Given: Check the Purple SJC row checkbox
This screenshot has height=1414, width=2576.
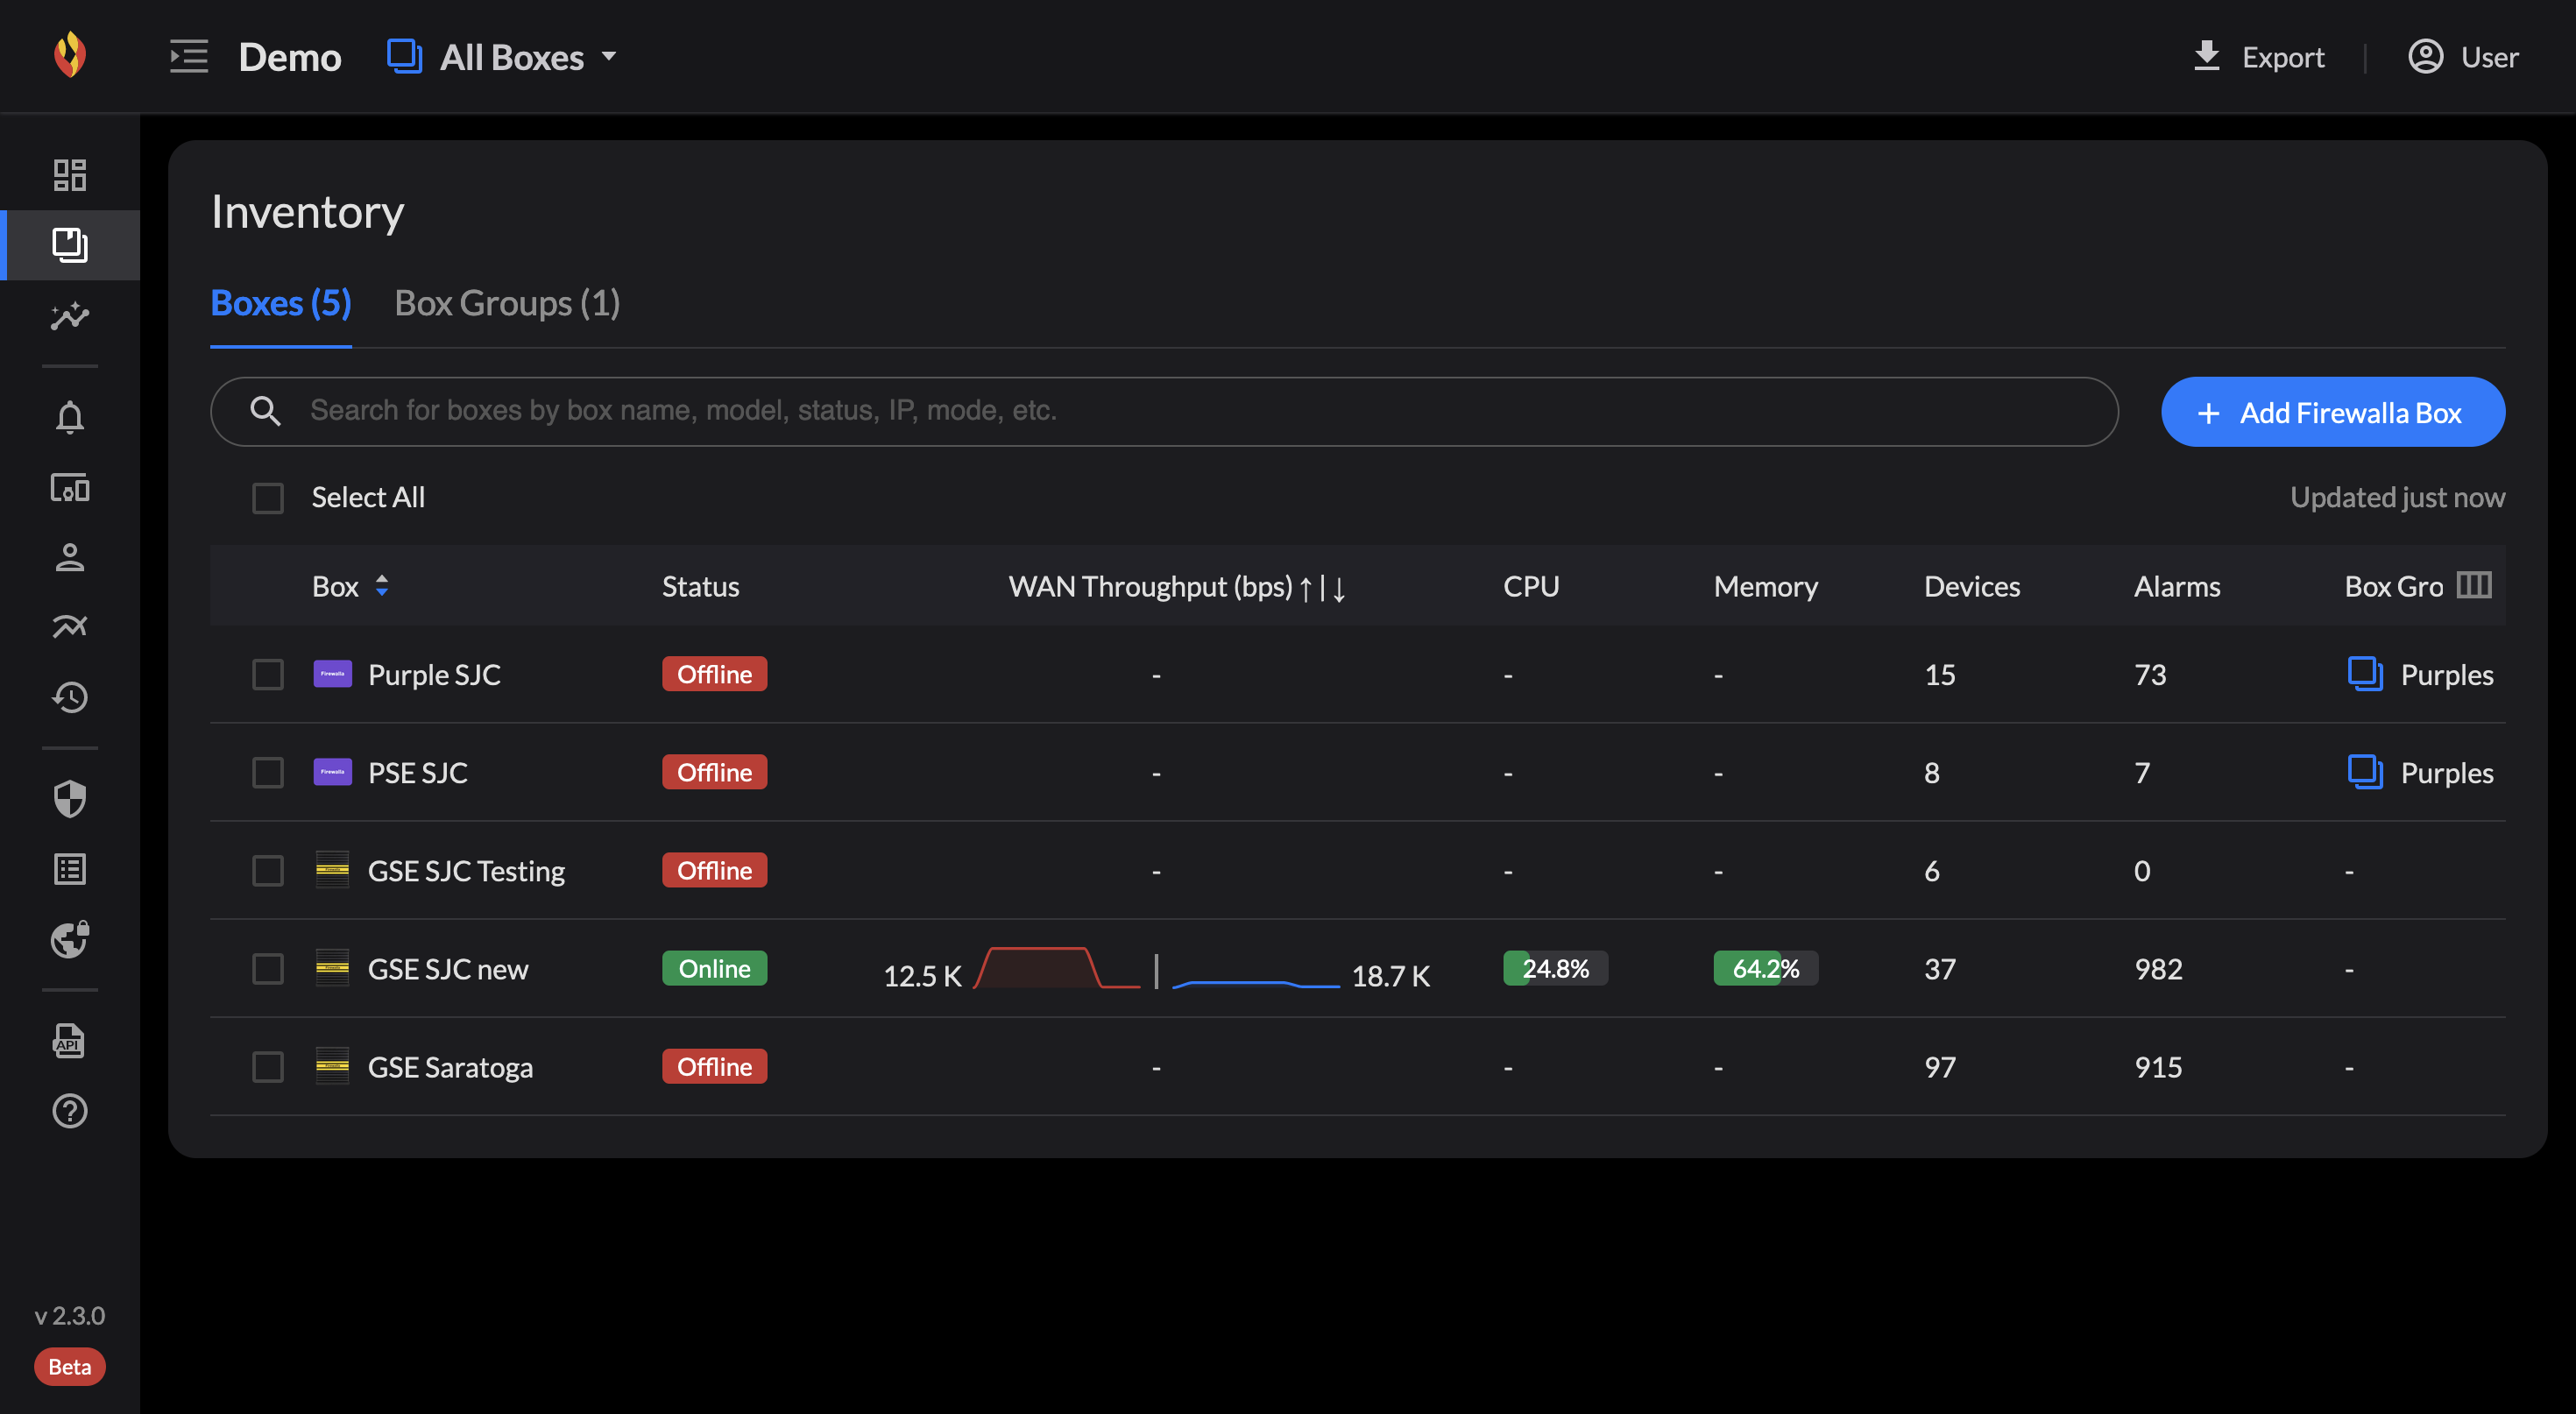Looking at the screenshot, I should (x=268, y=674).
